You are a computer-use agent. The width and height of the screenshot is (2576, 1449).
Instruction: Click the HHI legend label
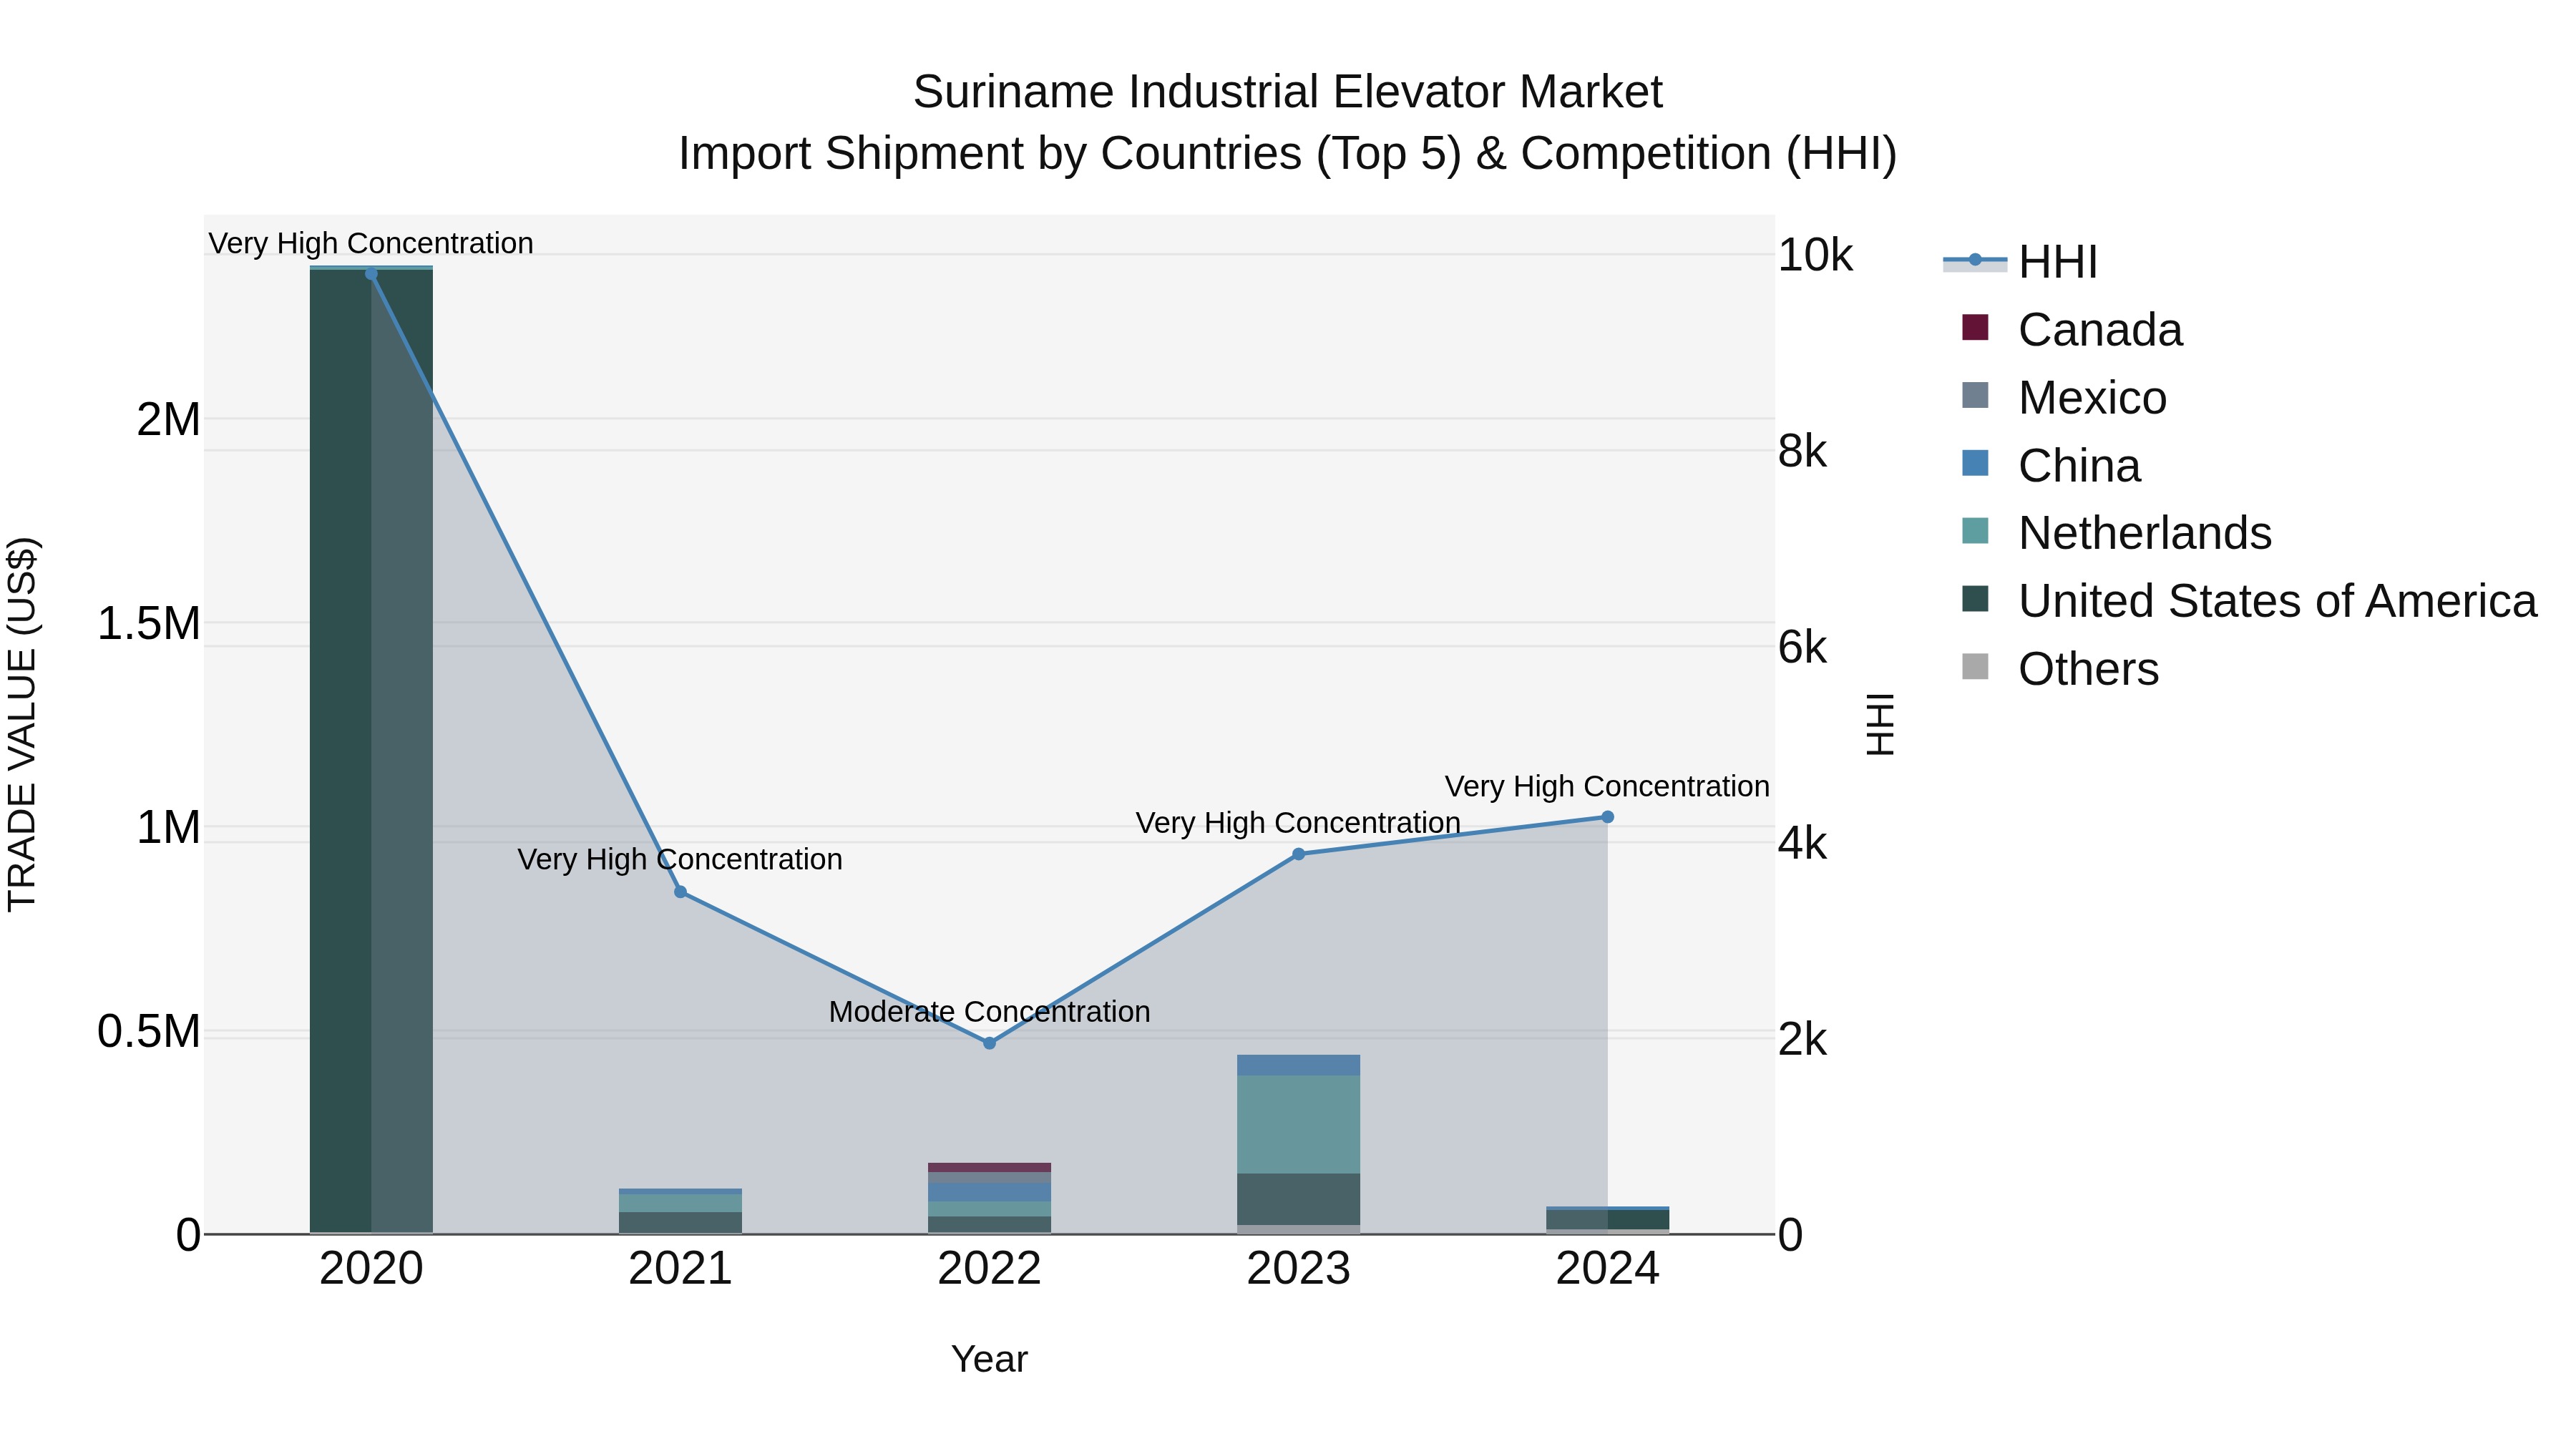pos(2057,262)
